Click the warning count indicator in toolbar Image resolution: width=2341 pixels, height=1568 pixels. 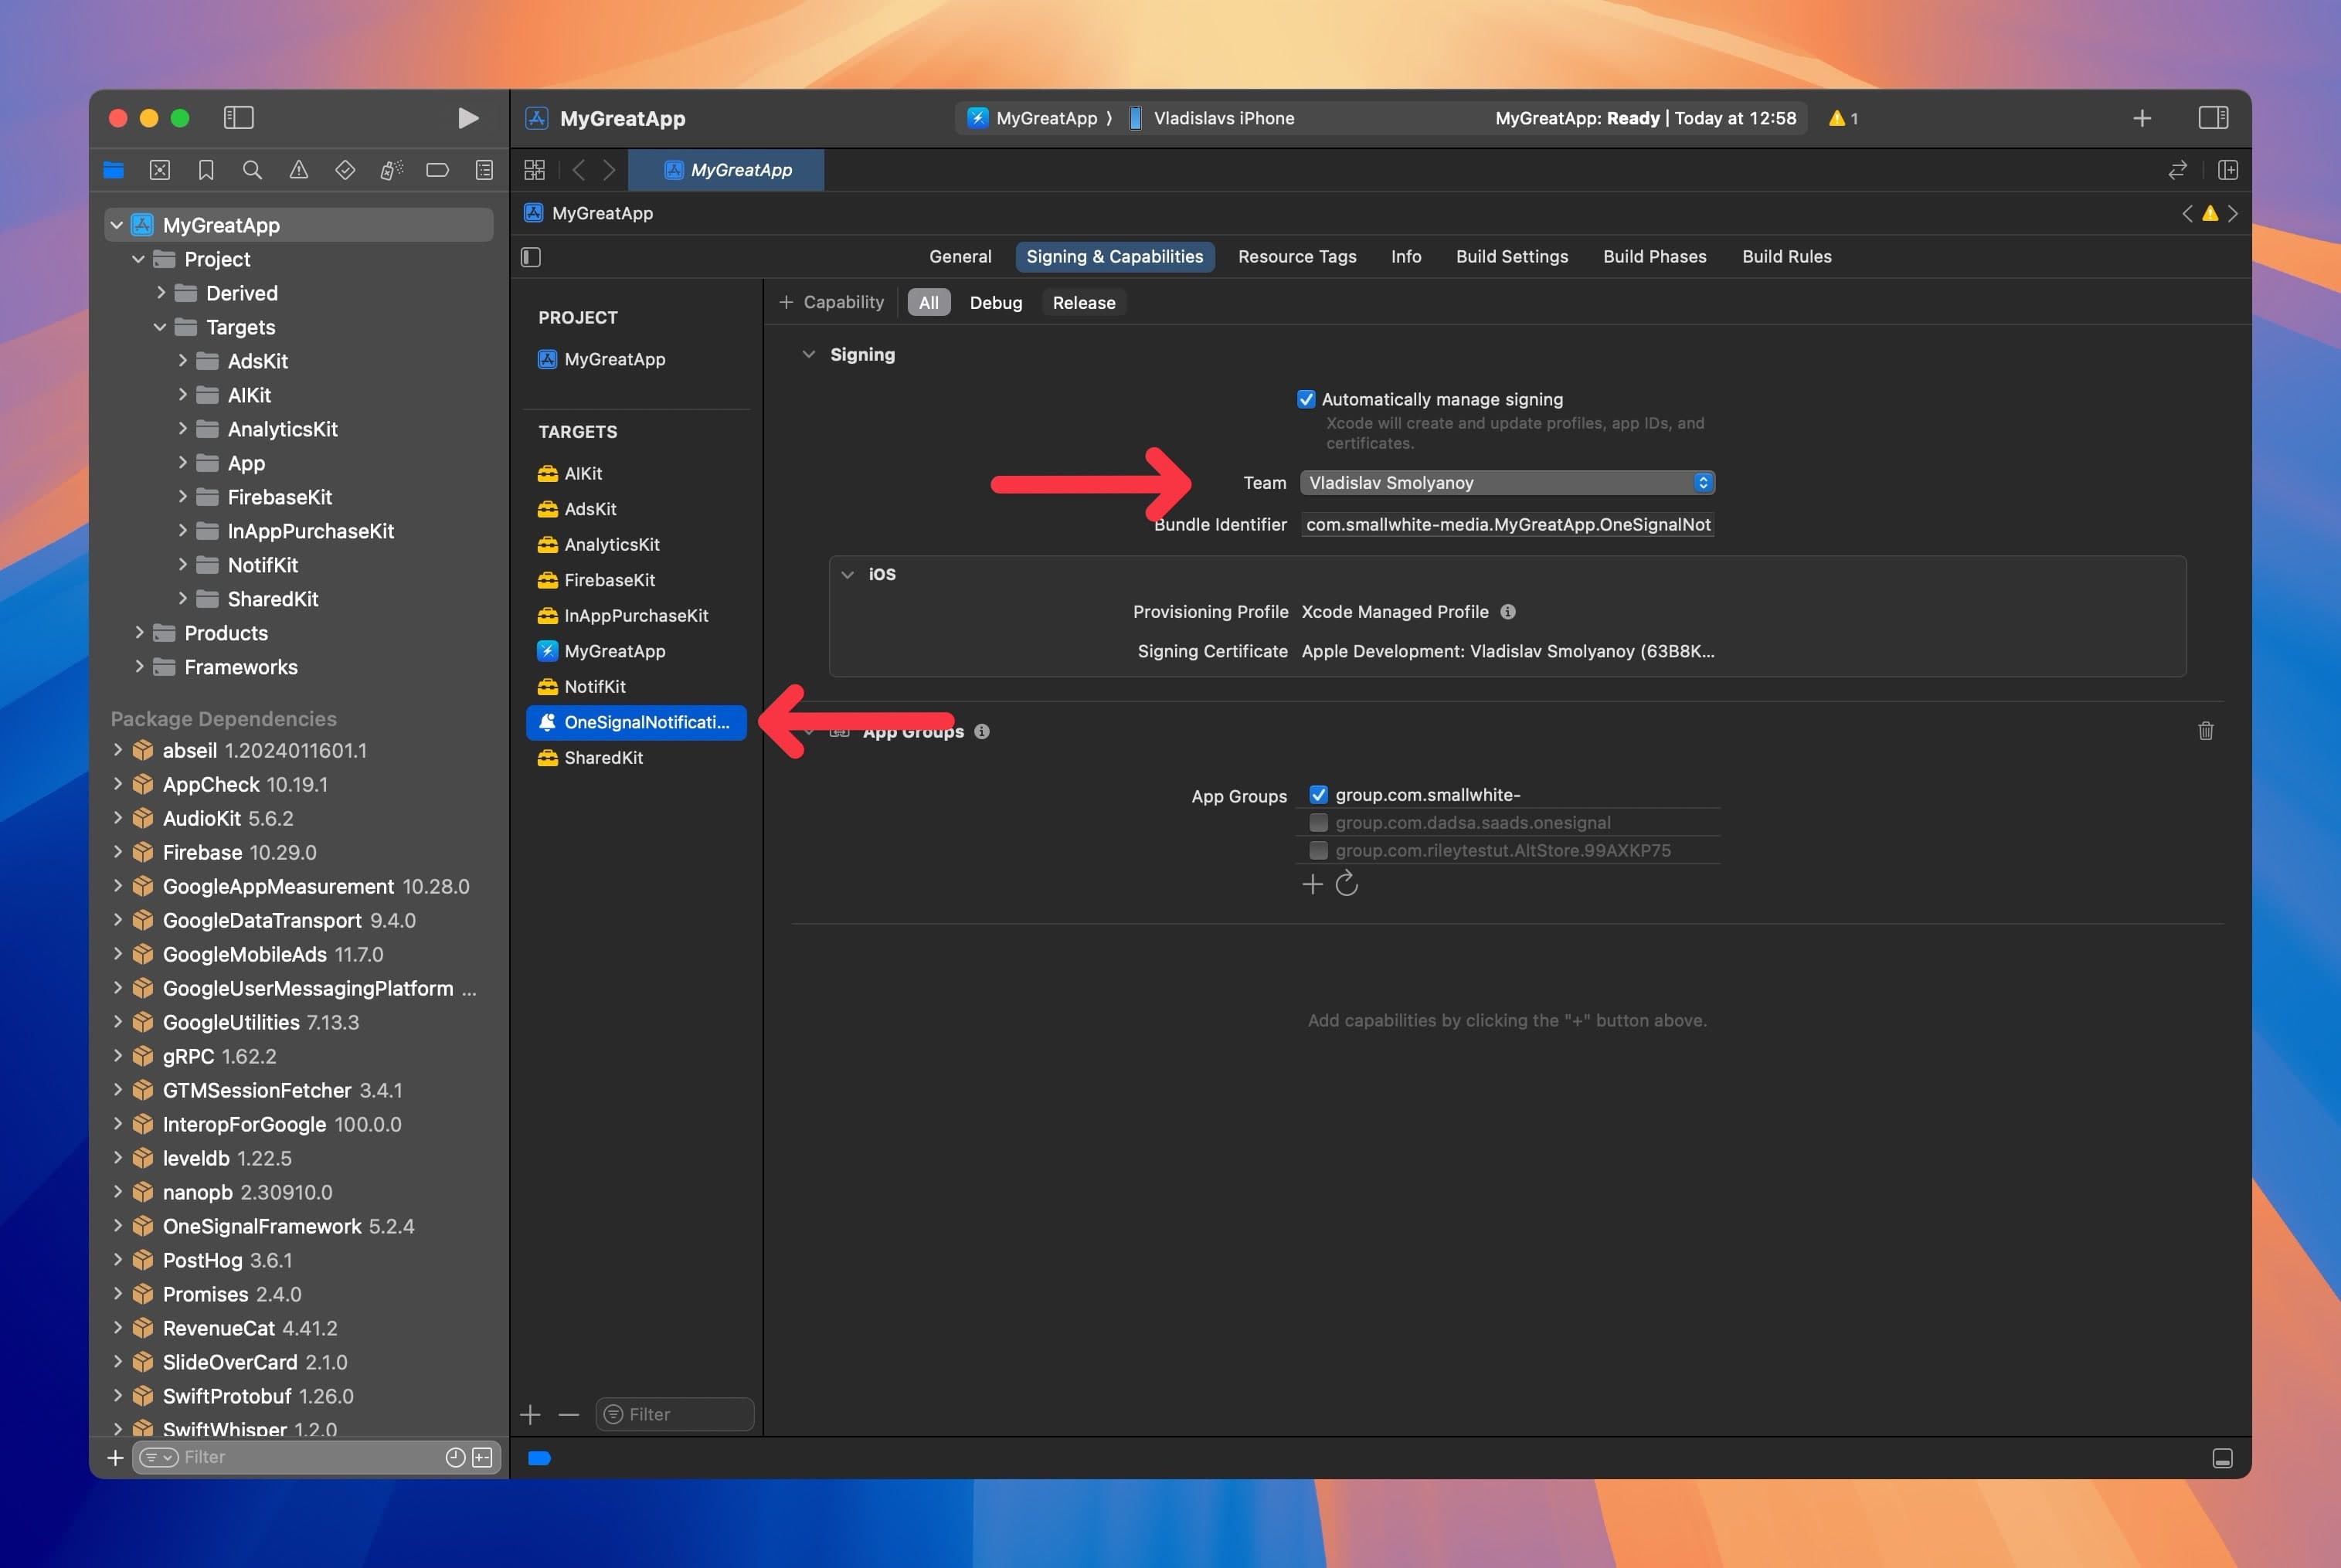click(1843, 118)
